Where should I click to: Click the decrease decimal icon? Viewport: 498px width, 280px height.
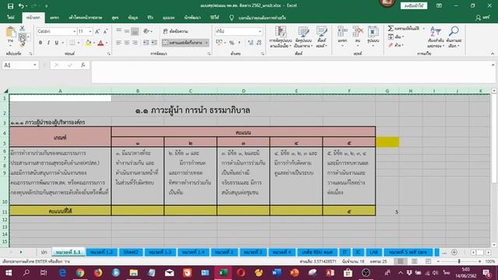[259, 43]
